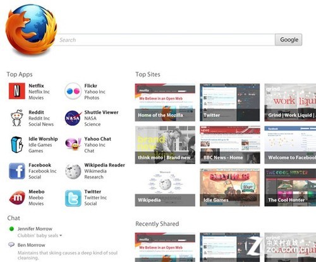The image size is (316, 262).
Task: Click the Shuttle Viewer app title
Action: (x=101, y=112)
